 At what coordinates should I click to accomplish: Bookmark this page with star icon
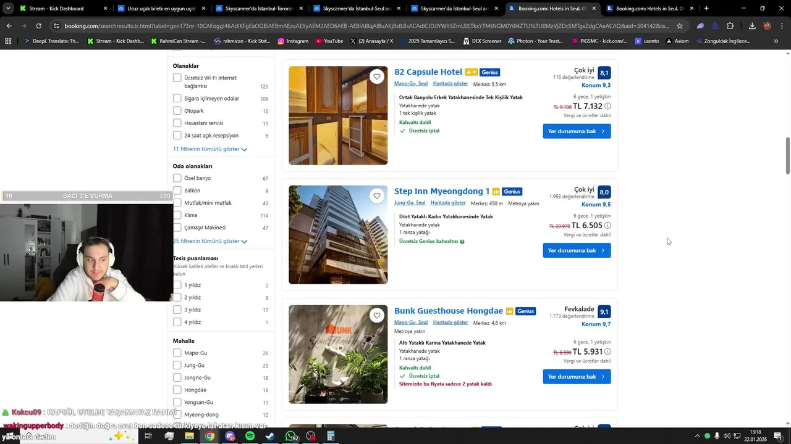[680, 26]
